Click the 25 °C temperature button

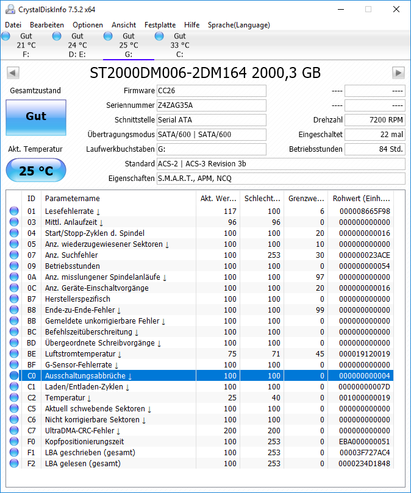point(36,170)
